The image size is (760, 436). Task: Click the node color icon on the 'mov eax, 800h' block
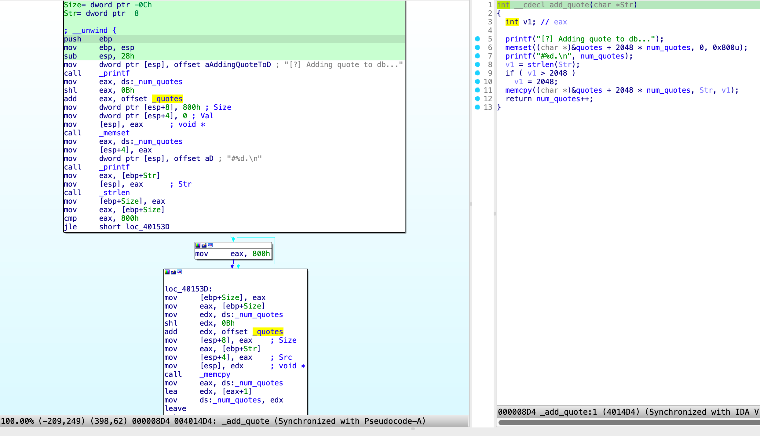pos(198,245)
